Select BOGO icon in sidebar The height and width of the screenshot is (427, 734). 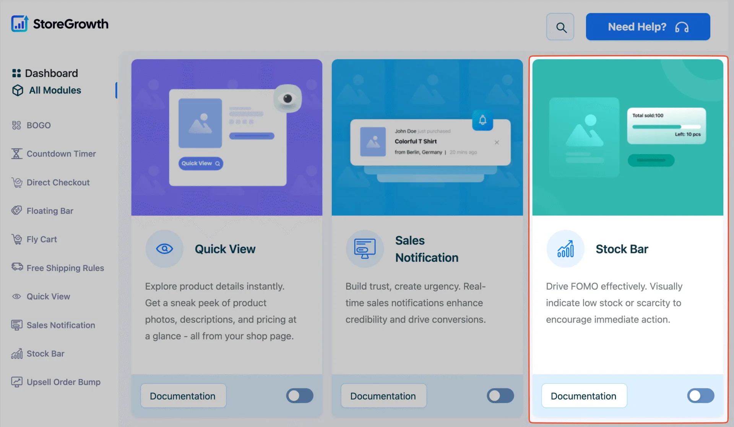click(16, 125)
